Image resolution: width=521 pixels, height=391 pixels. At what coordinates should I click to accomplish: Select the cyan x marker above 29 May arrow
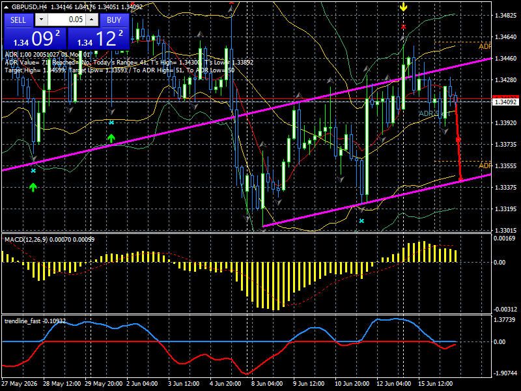coord(111,123)
